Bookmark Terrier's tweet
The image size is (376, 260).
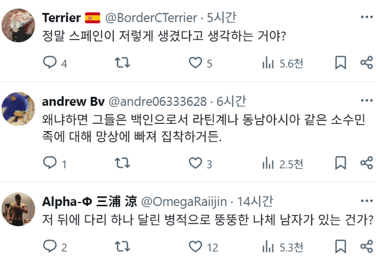(340, 63)
